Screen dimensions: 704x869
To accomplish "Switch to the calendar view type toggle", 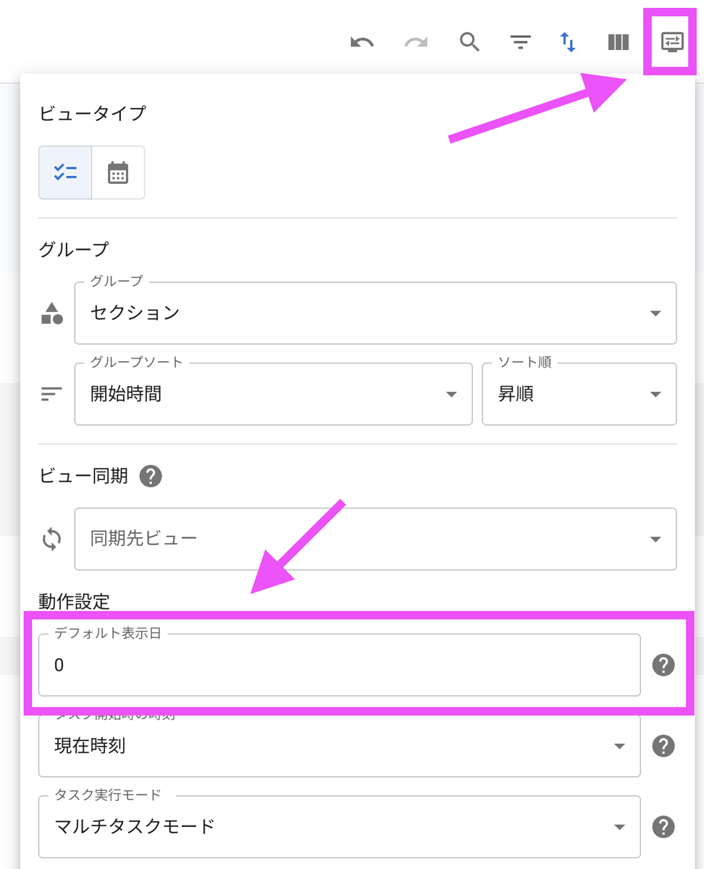I will [117, 172].
